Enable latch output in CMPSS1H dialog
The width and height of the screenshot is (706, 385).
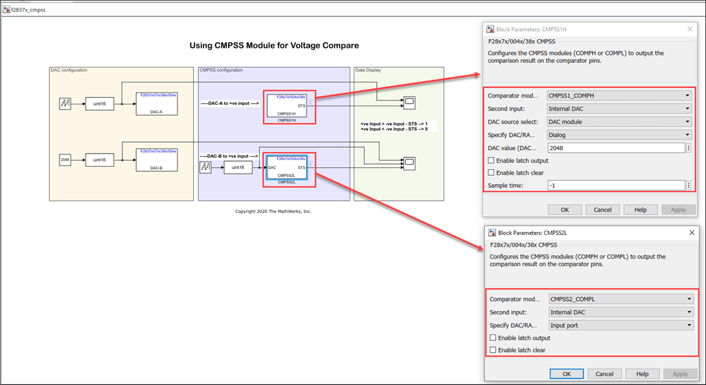(x=492, y=160)
